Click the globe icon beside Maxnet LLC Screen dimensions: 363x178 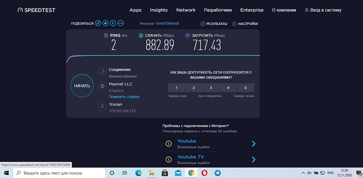click(x=102, y=86)
